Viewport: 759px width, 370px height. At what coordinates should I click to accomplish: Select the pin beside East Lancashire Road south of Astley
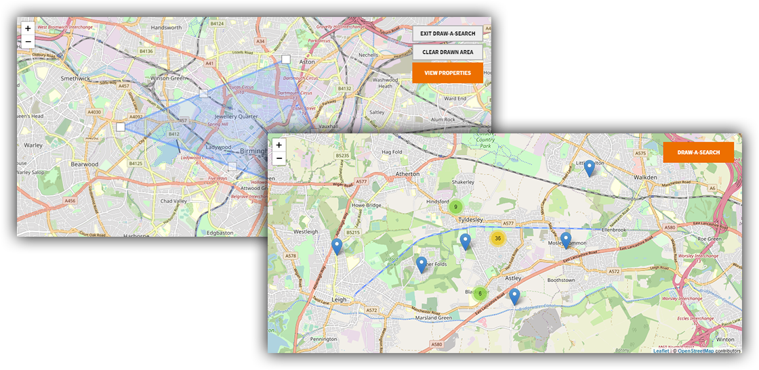514,296
